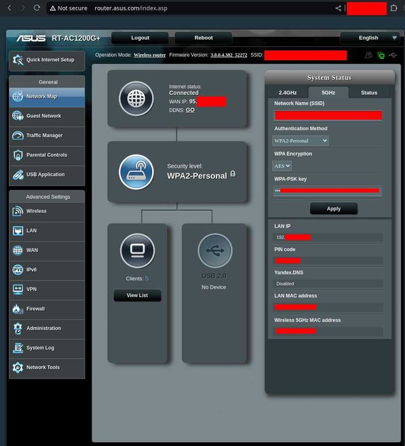Click the browser share icon
The height and width of the screenshot is (446, 405).
coord(338,8)
